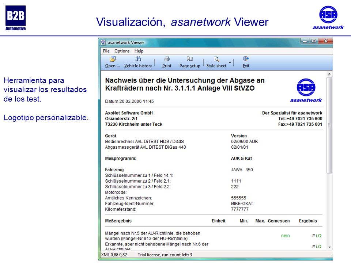
Task: Click the Vehicle history binoculars icon
Action: (138, 58)
